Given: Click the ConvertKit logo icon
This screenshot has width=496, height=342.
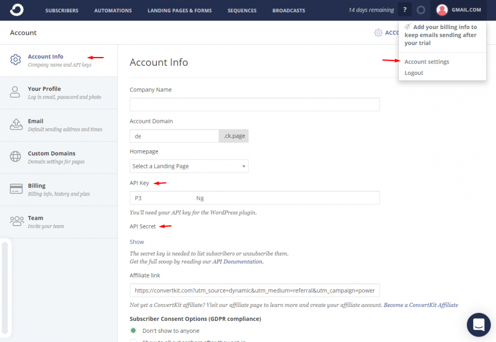Looking at the screenshot, I should (17, 10).
